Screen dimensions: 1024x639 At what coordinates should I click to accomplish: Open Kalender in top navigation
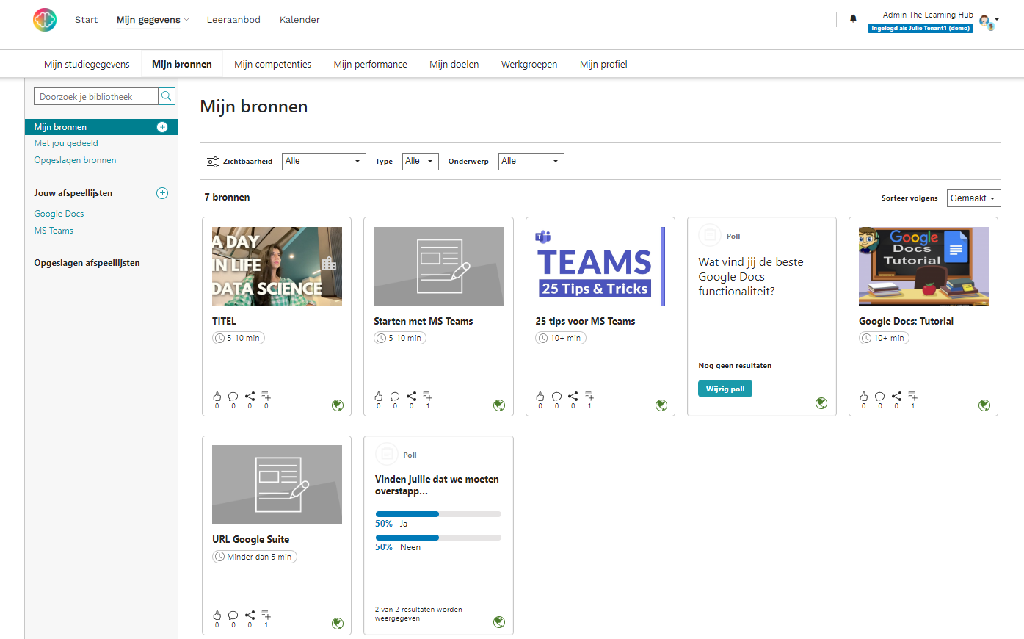[x=299, y=20]
